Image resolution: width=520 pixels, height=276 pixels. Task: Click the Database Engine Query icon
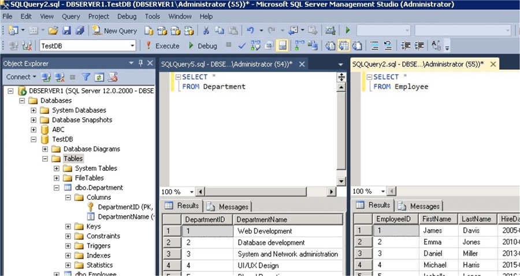pos(149,31)
